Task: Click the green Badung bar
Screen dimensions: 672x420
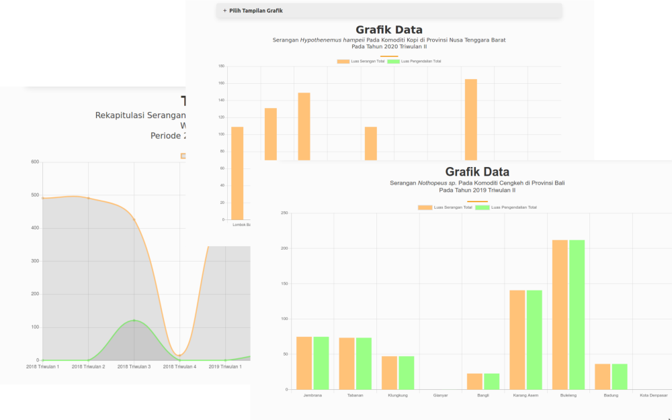Action: pyautogui.click(x=619, y=376)
